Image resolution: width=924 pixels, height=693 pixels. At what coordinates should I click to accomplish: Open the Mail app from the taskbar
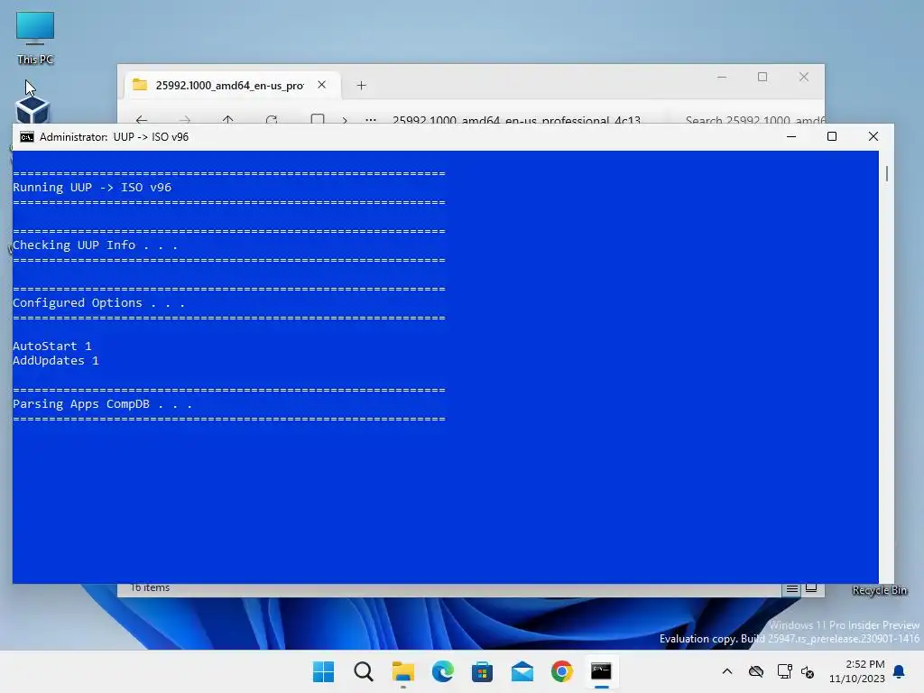click(522, 671)
